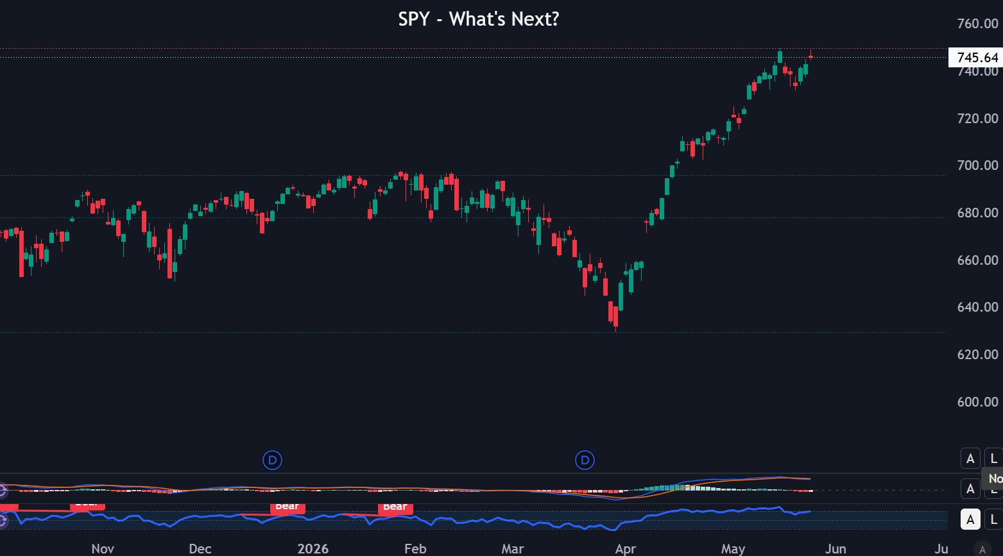Toggle auto-scale A for the MACD middle pane
This screenshot has width=1003, height=556.
tap(970, 489)
